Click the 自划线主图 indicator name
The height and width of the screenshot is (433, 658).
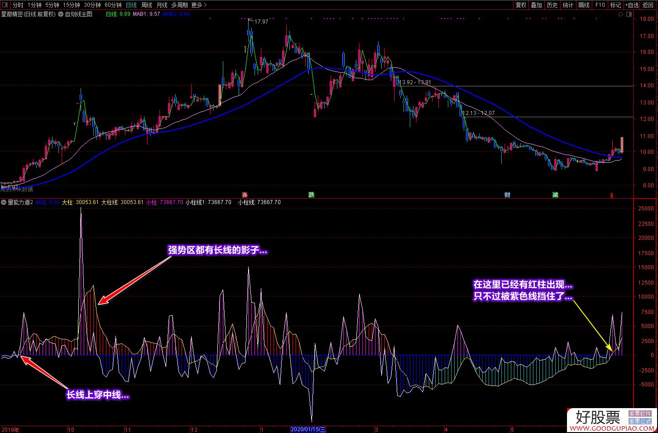(x=79, y=14)
